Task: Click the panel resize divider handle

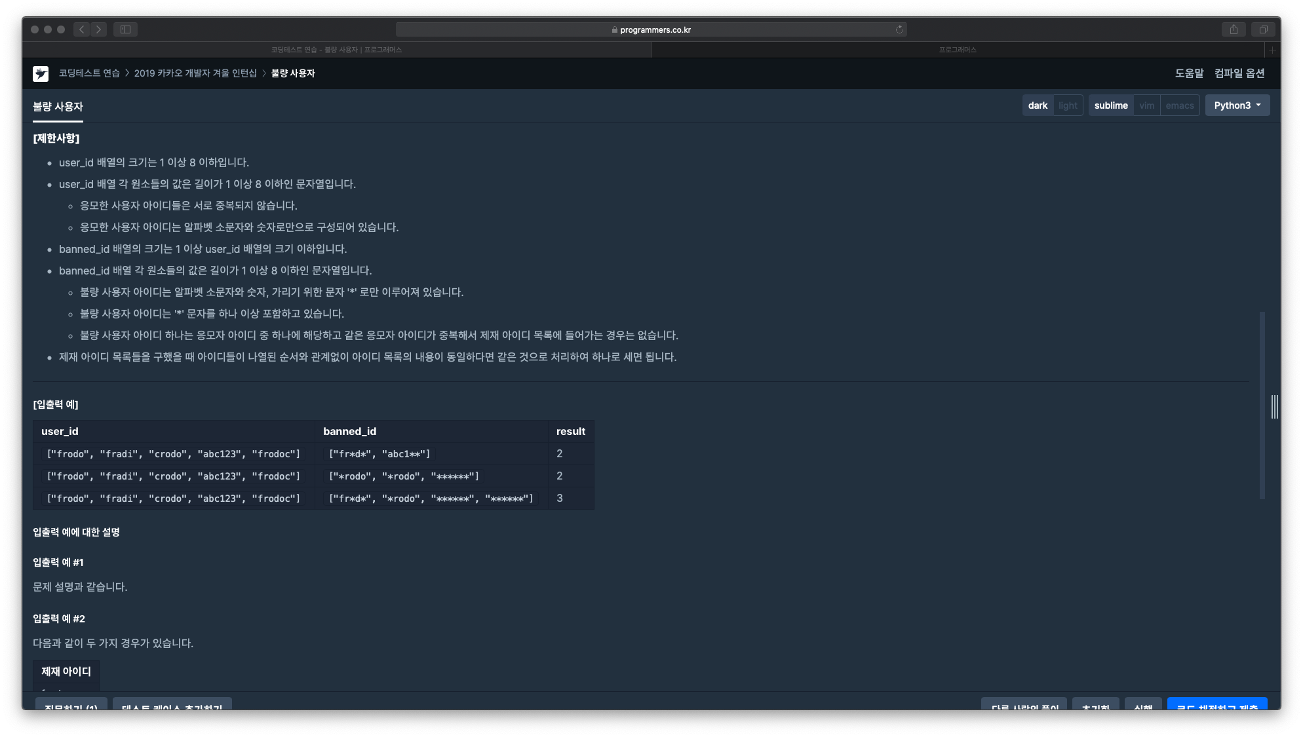Action: pos(1274,407)
